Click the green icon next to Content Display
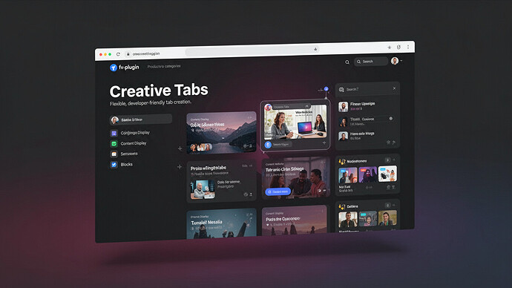The height and width of the screenshot is (288, 512). coord(114,144)
